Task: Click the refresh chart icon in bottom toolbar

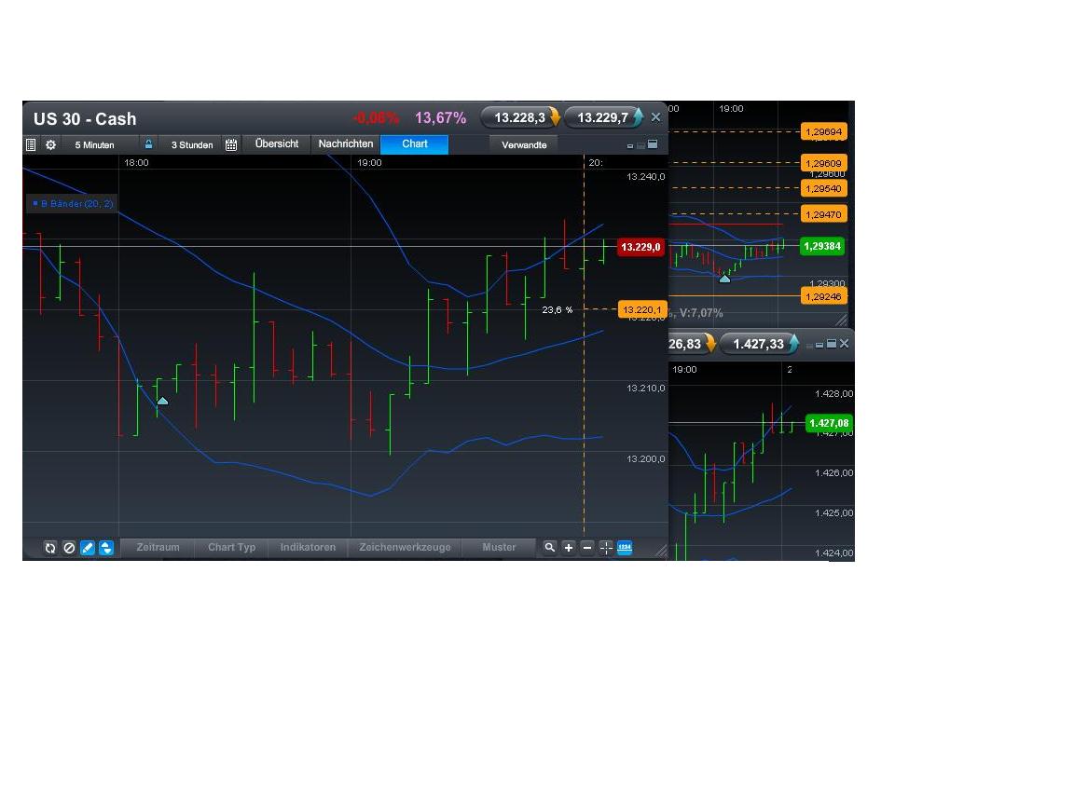Action: [50, 548]
